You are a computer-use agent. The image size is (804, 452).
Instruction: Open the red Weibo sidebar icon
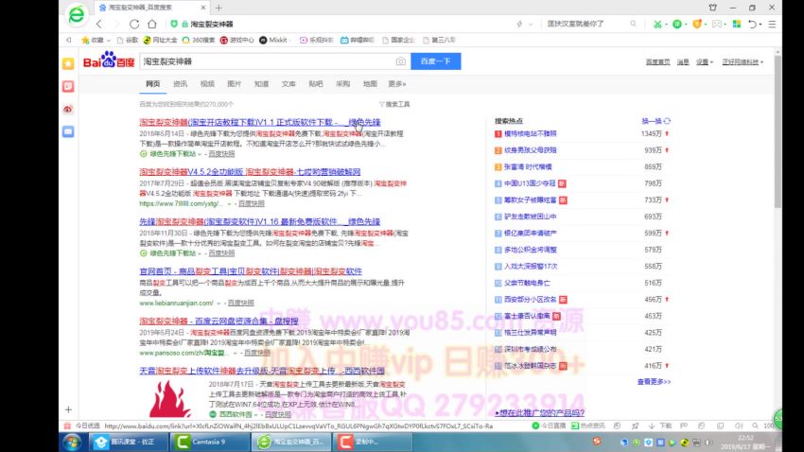(68, 109)
